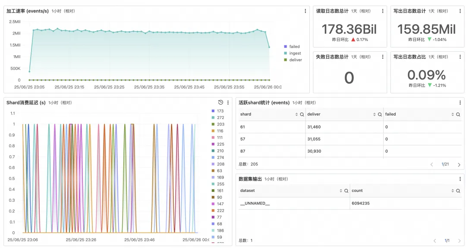Sort the shard column
This screenshot has width=466, height=248.
pos(296,114)
